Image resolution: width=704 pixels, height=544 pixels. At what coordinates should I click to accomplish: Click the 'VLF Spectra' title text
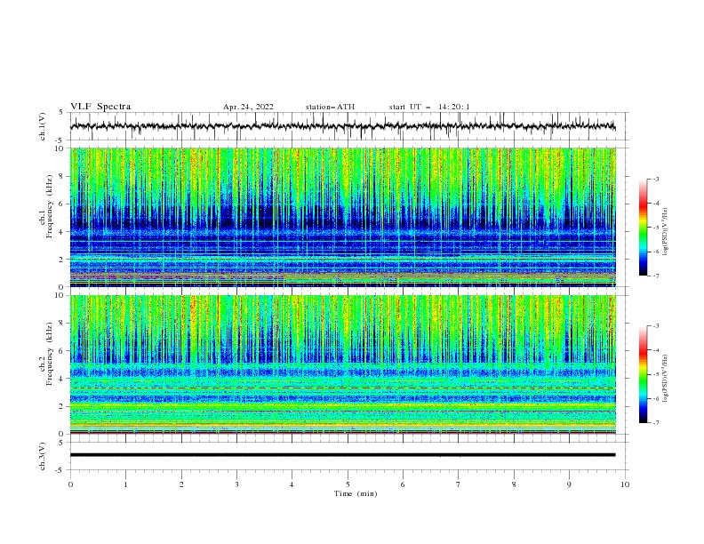(x=100, y=107)
